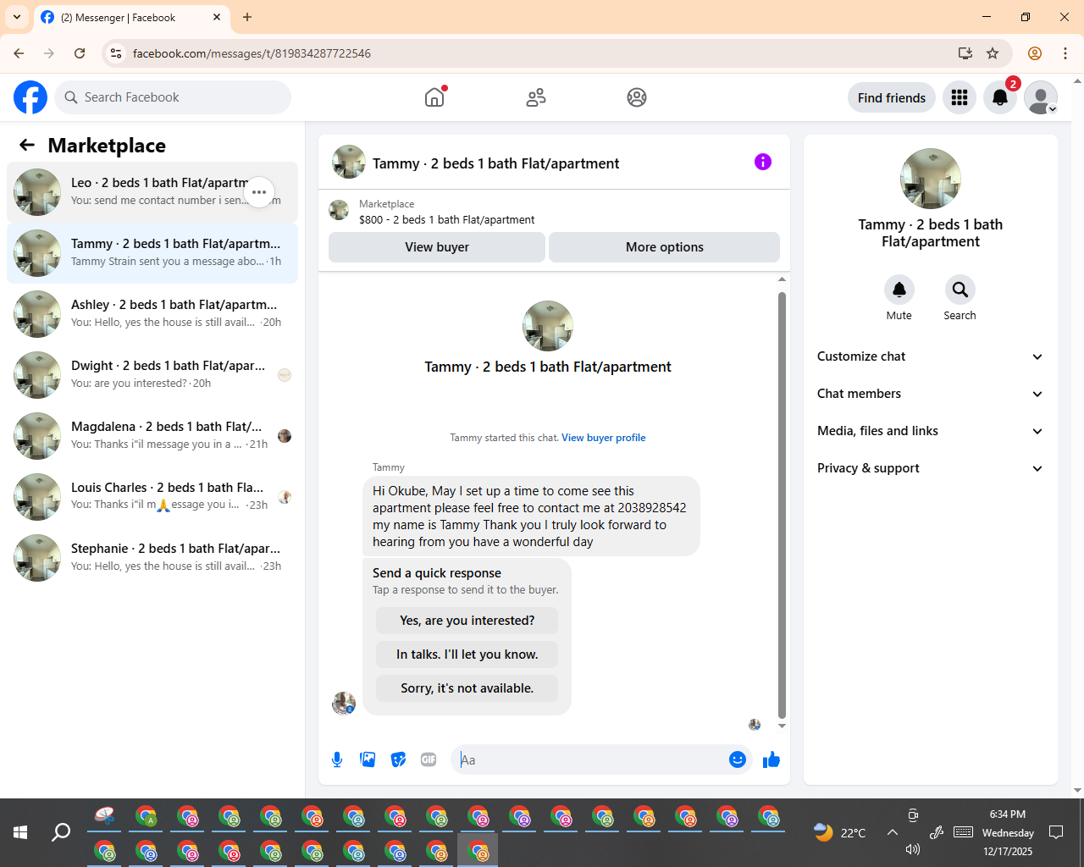Click the Search Facebook field
The width and height of the screenshot is (1084, 867).
tap(173, 97)
